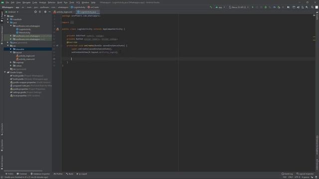Open the Favorites side tab
This screenshot has height=179, width=319.
point(2,145)
